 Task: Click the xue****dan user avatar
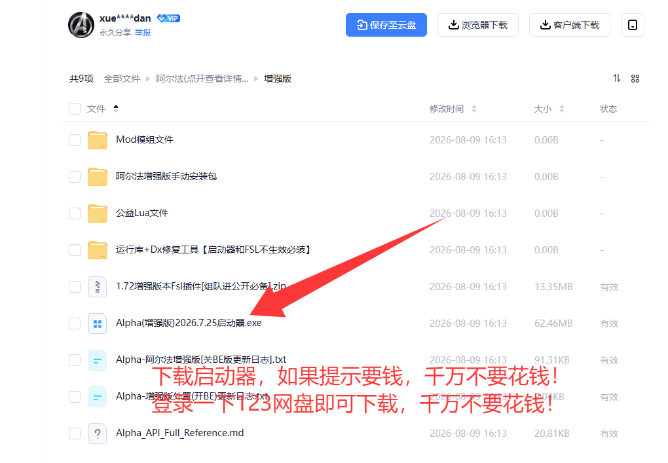(81, 25)
